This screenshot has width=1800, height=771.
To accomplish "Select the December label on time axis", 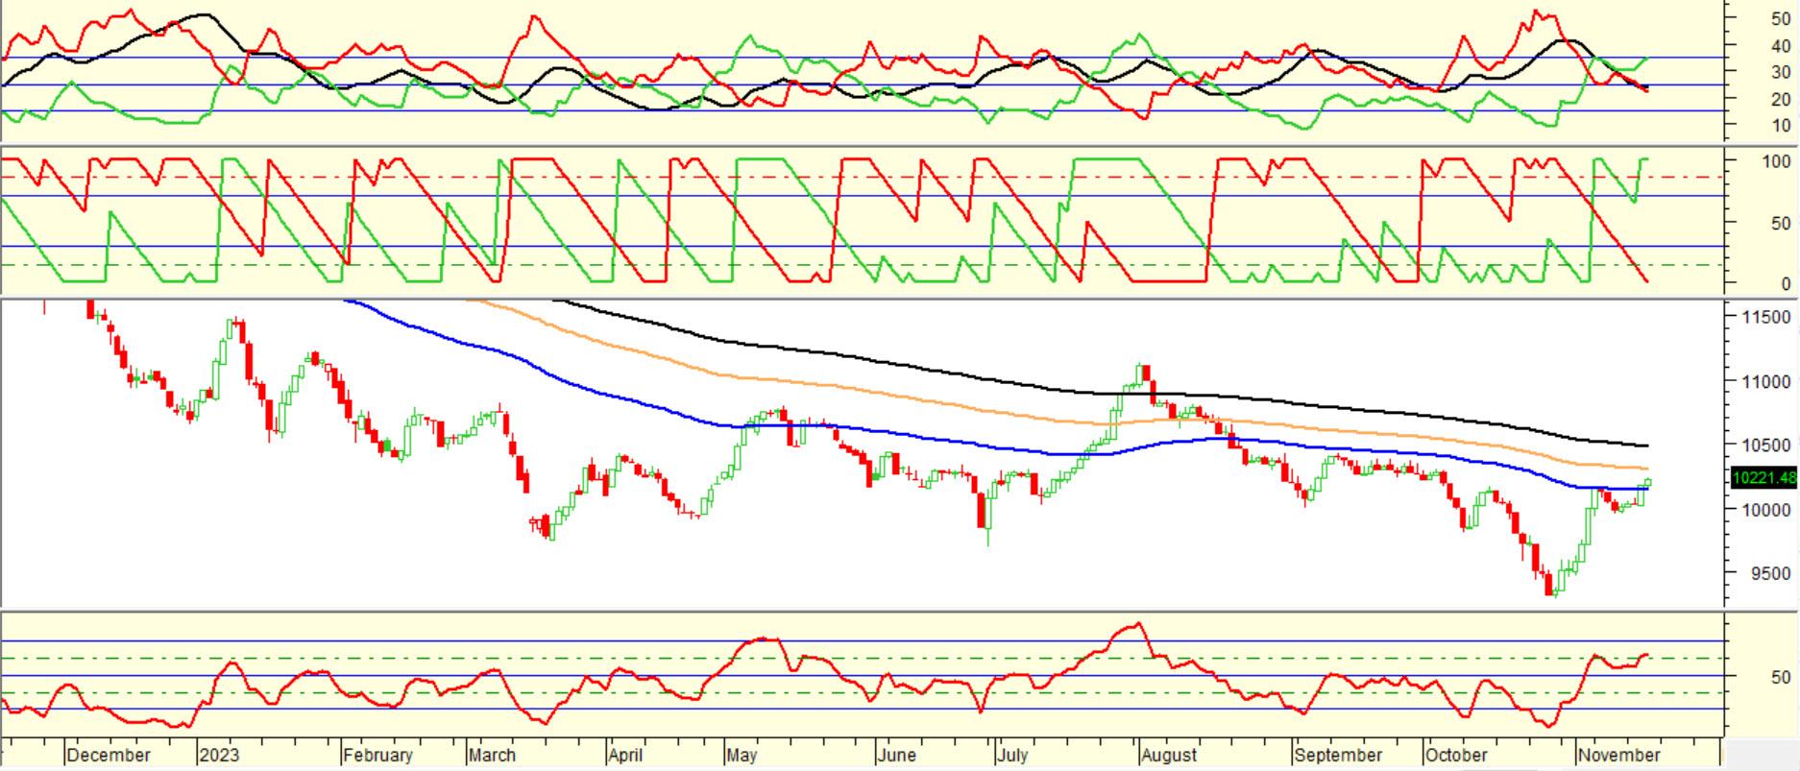I will (x=109, y=755).
